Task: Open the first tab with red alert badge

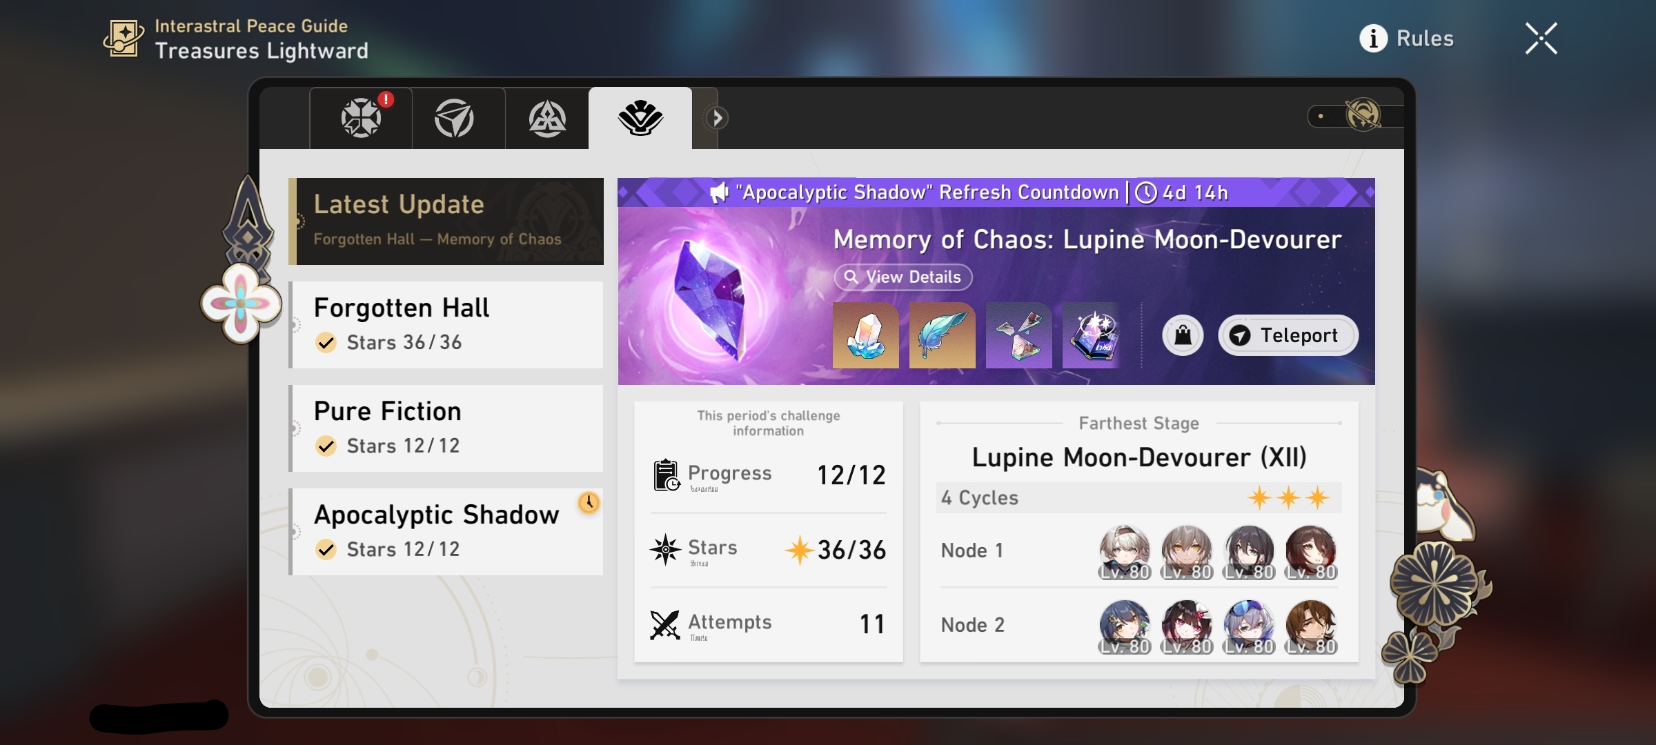Action: click(x=361, y=118)
